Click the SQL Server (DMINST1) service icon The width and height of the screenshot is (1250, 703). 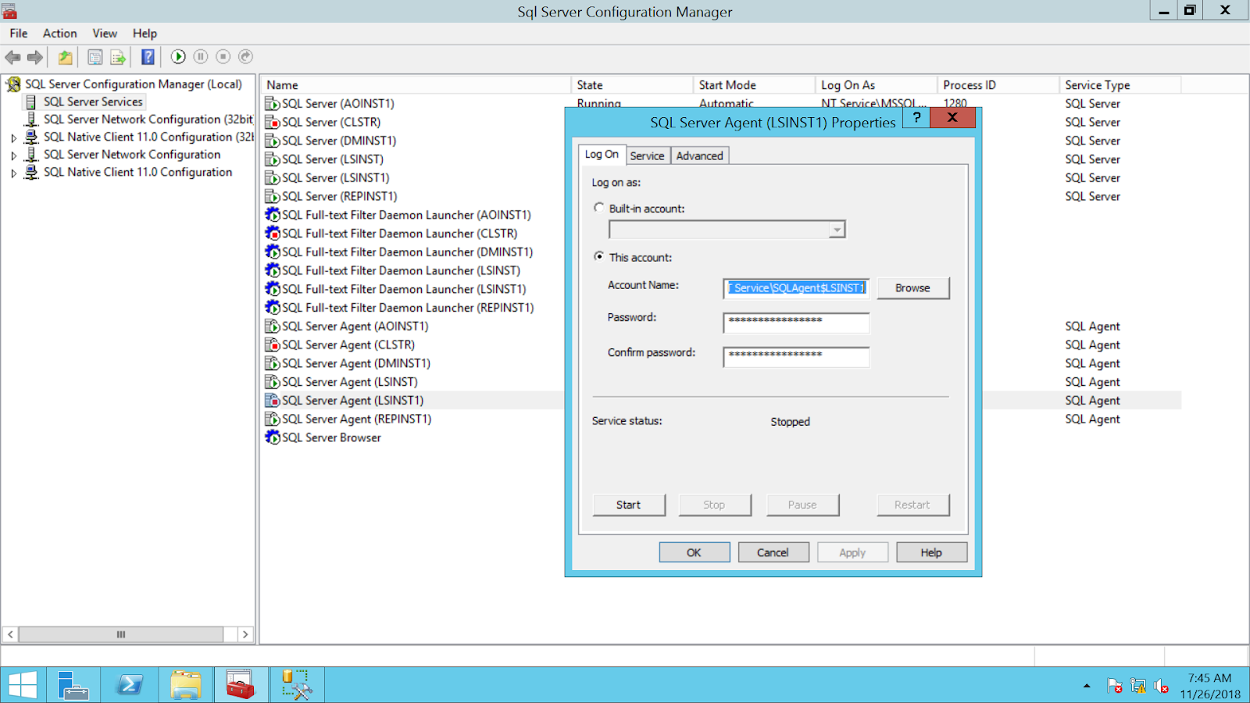click(273, 141)
